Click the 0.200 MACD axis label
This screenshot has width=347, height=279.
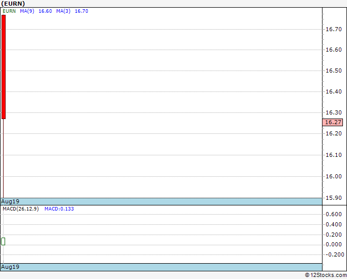tap(334, 235)
